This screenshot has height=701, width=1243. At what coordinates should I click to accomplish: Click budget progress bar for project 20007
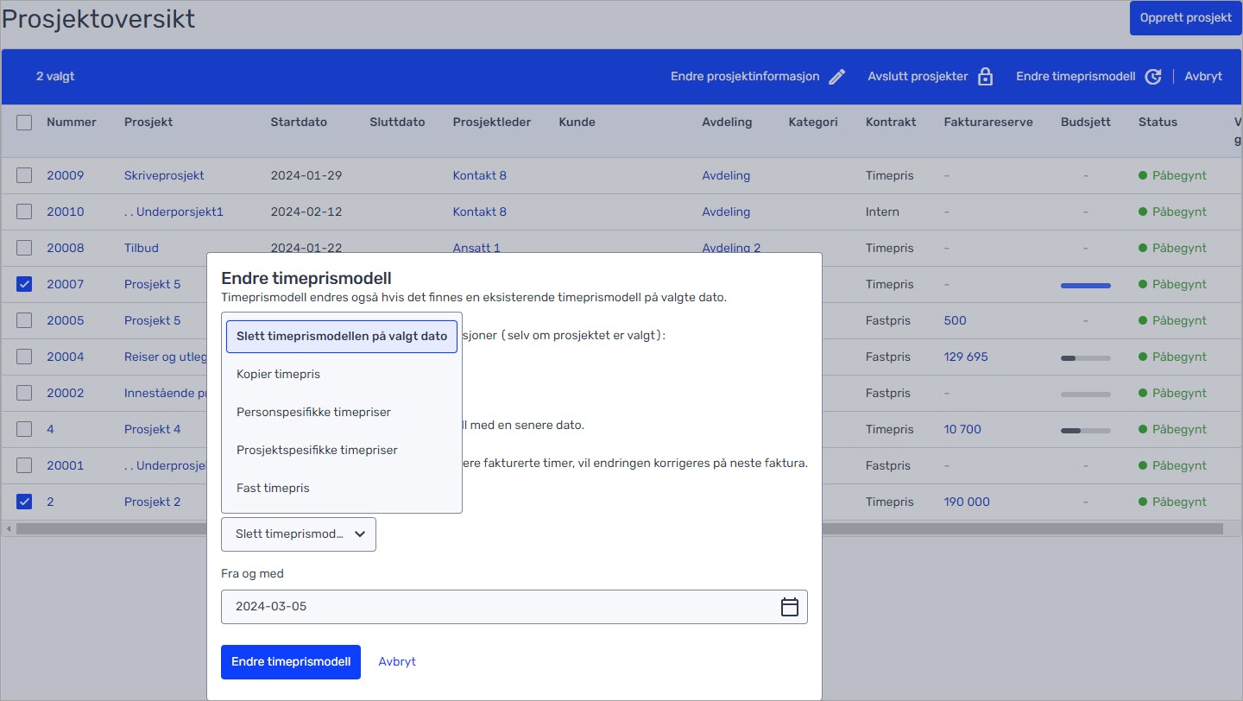pyautogui.click(x=1085, y=285)
